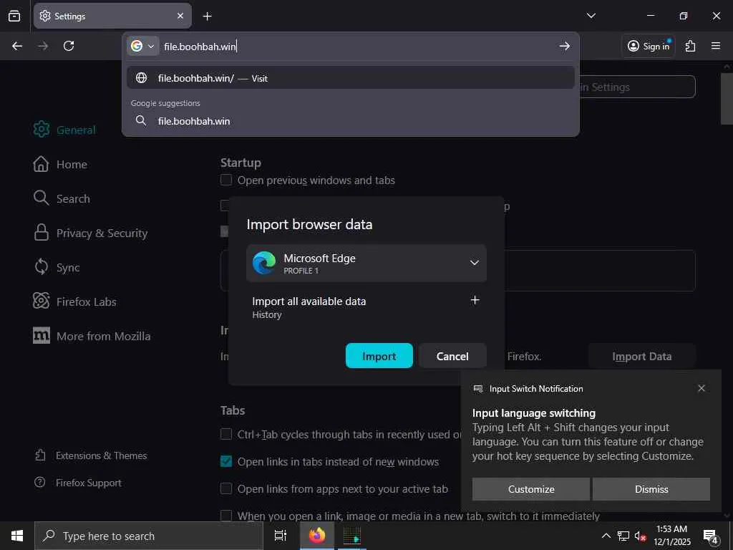
Task: Select Google suggestion file.boohbah.win
Action: 351,121
